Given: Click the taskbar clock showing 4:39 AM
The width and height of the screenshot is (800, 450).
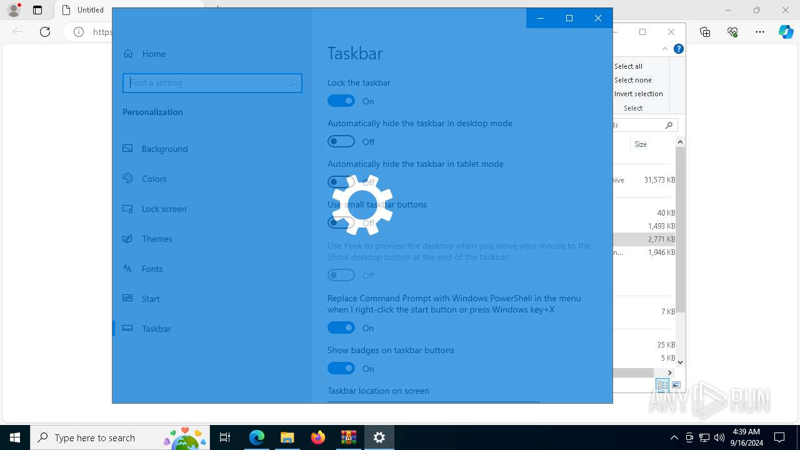Looking at the screenshot, I should 746,437.
